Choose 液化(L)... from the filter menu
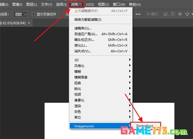This screenshot has width=193, height=139. click(x=81, y=46)
